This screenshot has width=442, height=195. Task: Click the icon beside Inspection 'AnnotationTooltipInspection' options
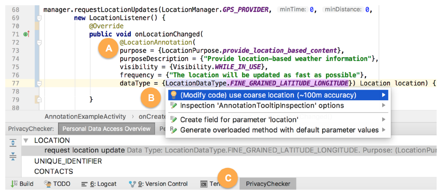(x=174, y=105)
